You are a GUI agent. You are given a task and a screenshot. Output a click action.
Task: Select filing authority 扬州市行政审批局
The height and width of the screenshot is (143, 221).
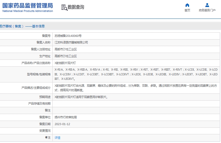coord(66,117)
